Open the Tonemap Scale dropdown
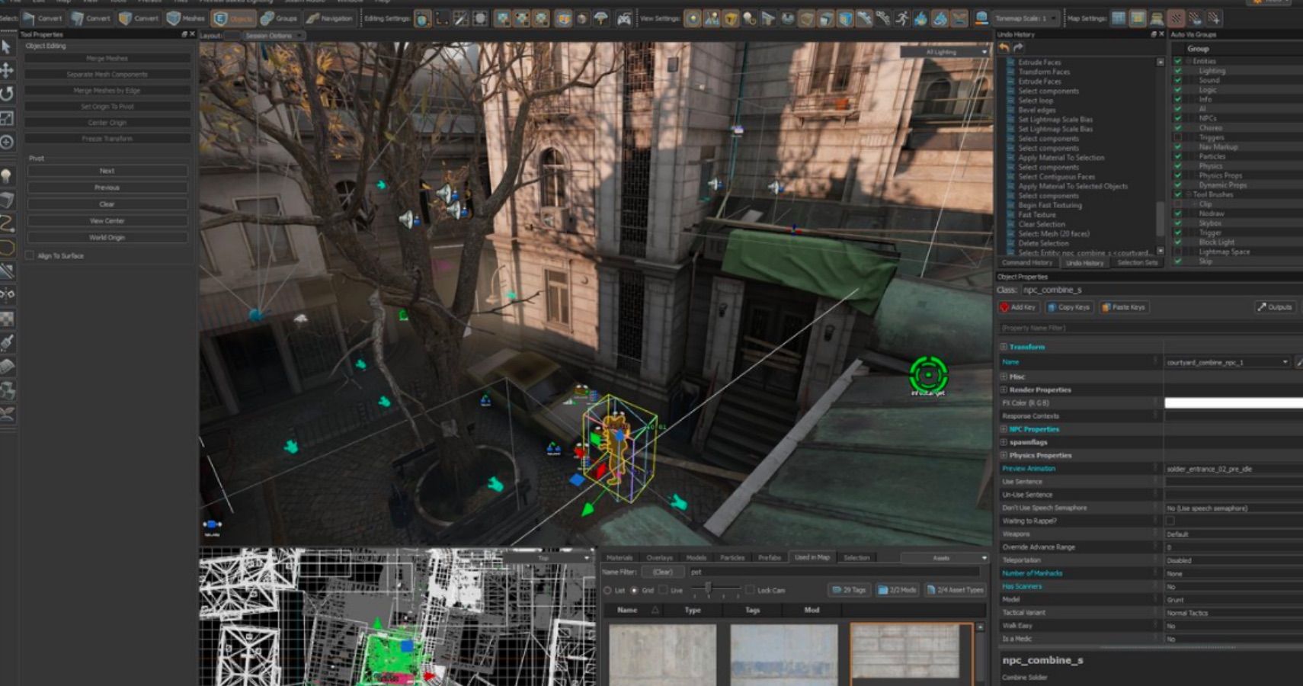The width and height of the screenshot is (1303, 686). point(1027,18)
